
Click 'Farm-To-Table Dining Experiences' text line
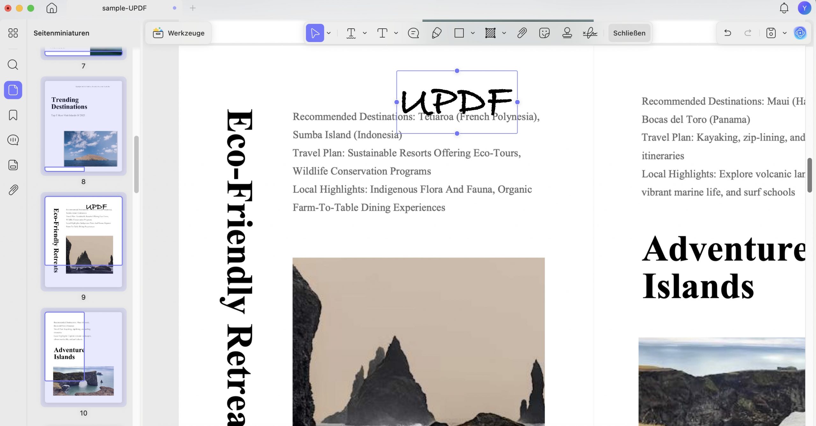tap(369, 207)
